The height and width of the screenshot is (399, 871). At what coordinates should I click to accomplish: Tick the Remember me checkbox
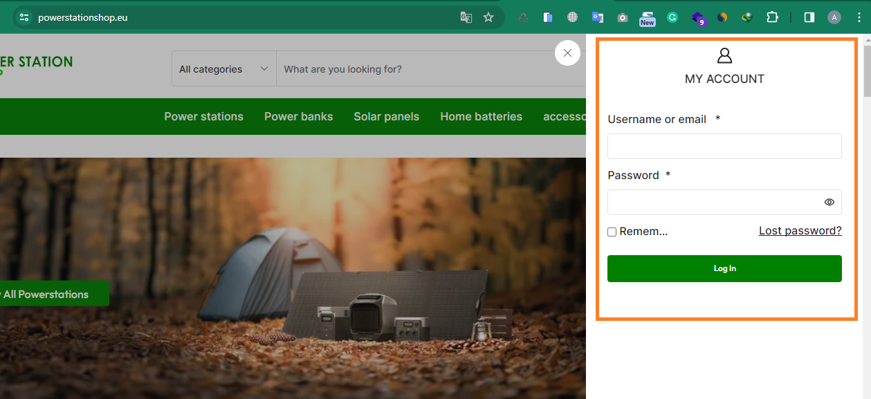pos(612,232)
